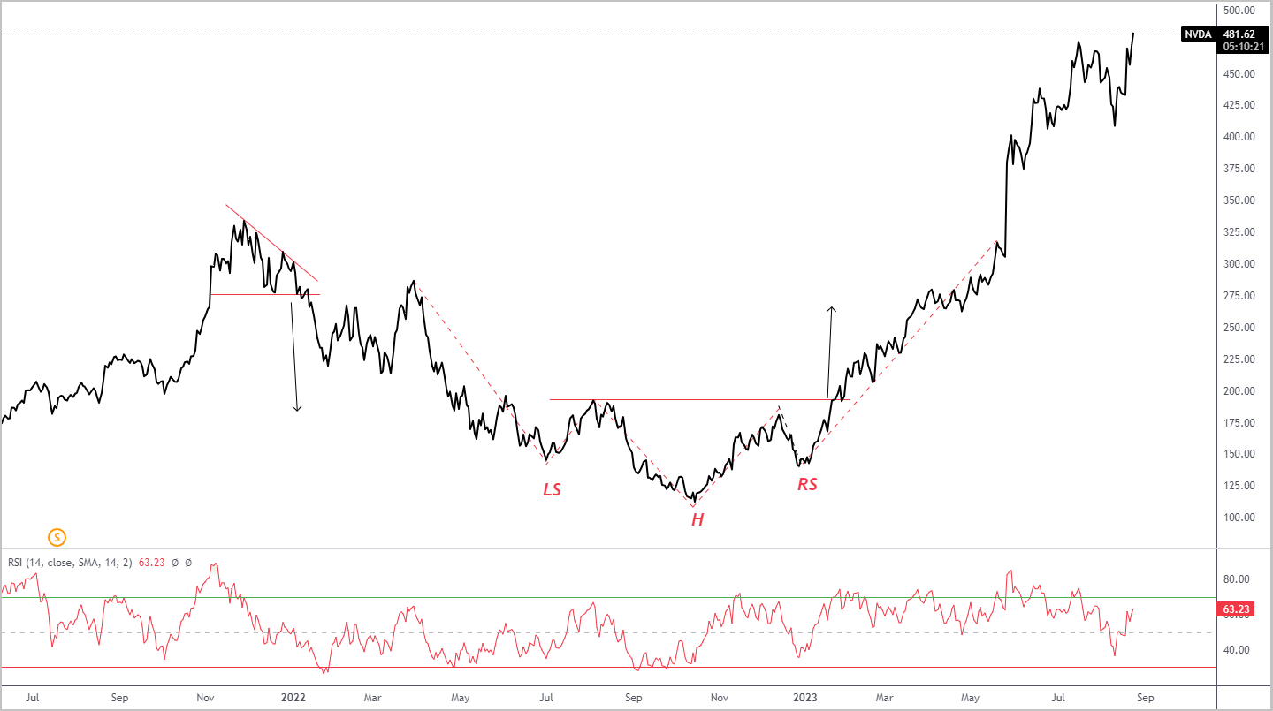
Task: Click the 225.00 price scale label
Action: tap(1239, 359)
